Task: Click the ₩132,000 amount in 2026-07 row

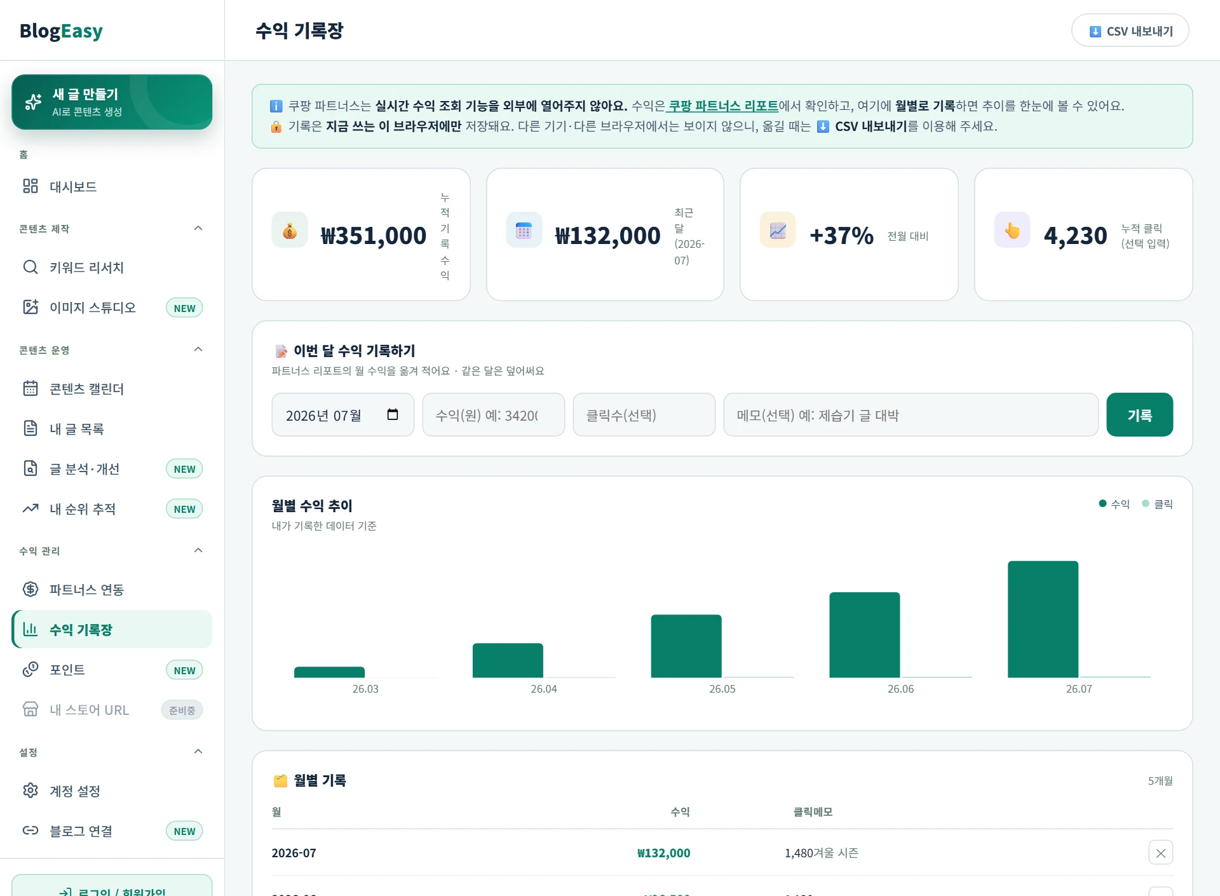Action: (663, 853)
